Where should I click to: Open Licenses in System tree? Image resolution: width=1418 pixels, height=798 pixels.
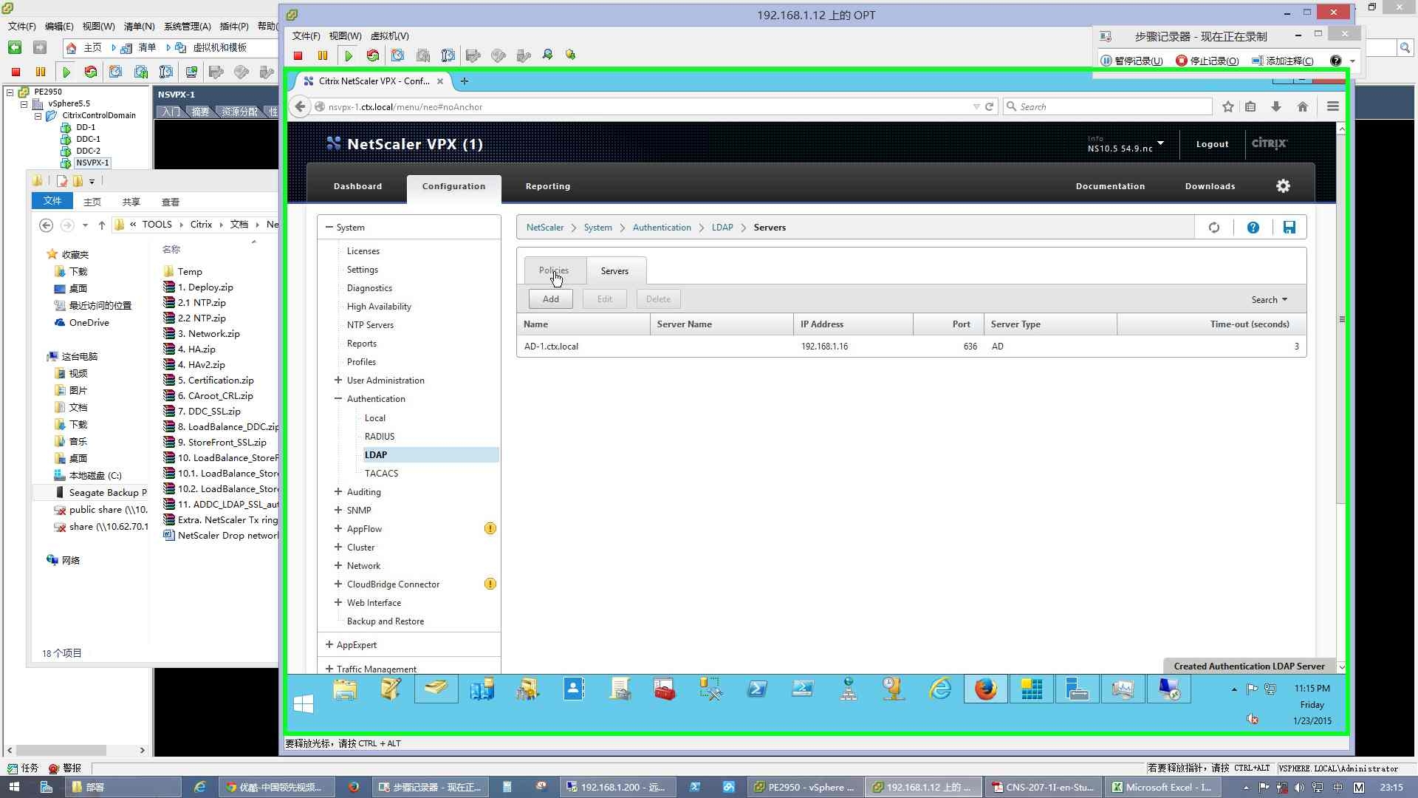(363, 251)
